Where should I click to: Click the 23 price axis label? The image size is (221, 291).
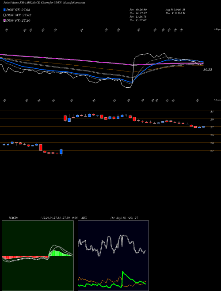212,143
